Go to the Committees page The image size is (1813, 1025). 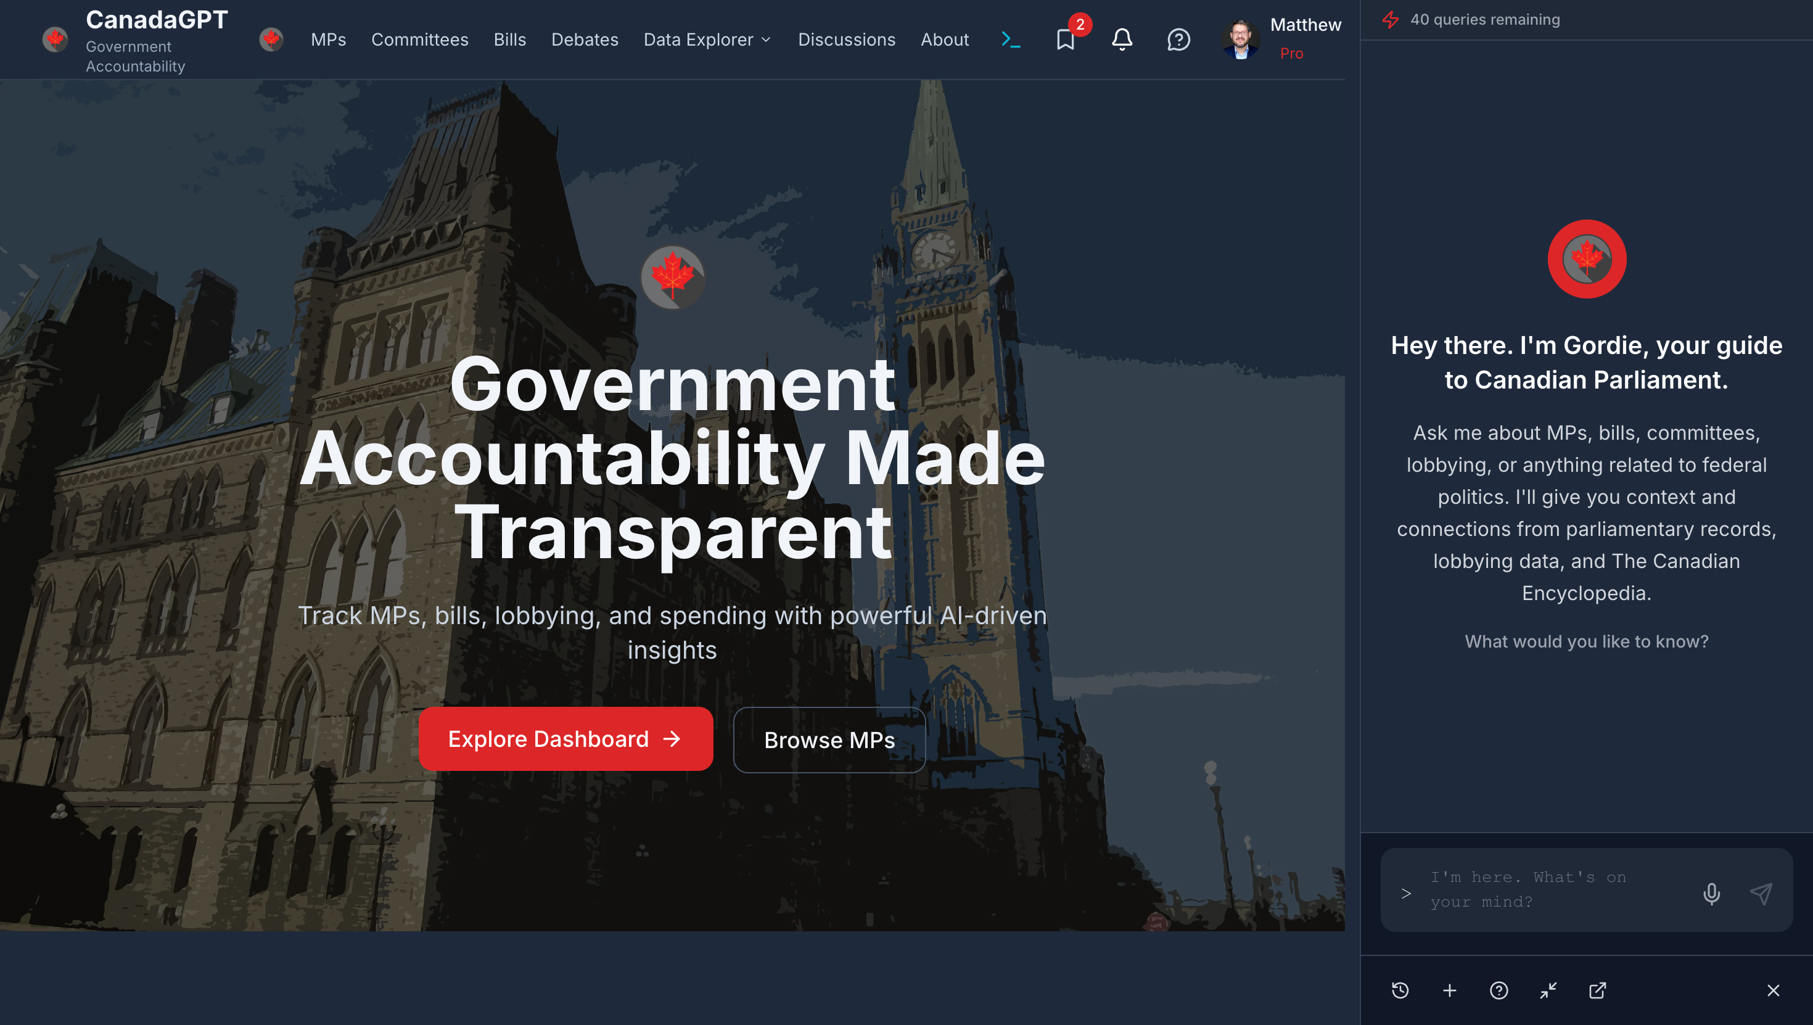click(419, 39)
